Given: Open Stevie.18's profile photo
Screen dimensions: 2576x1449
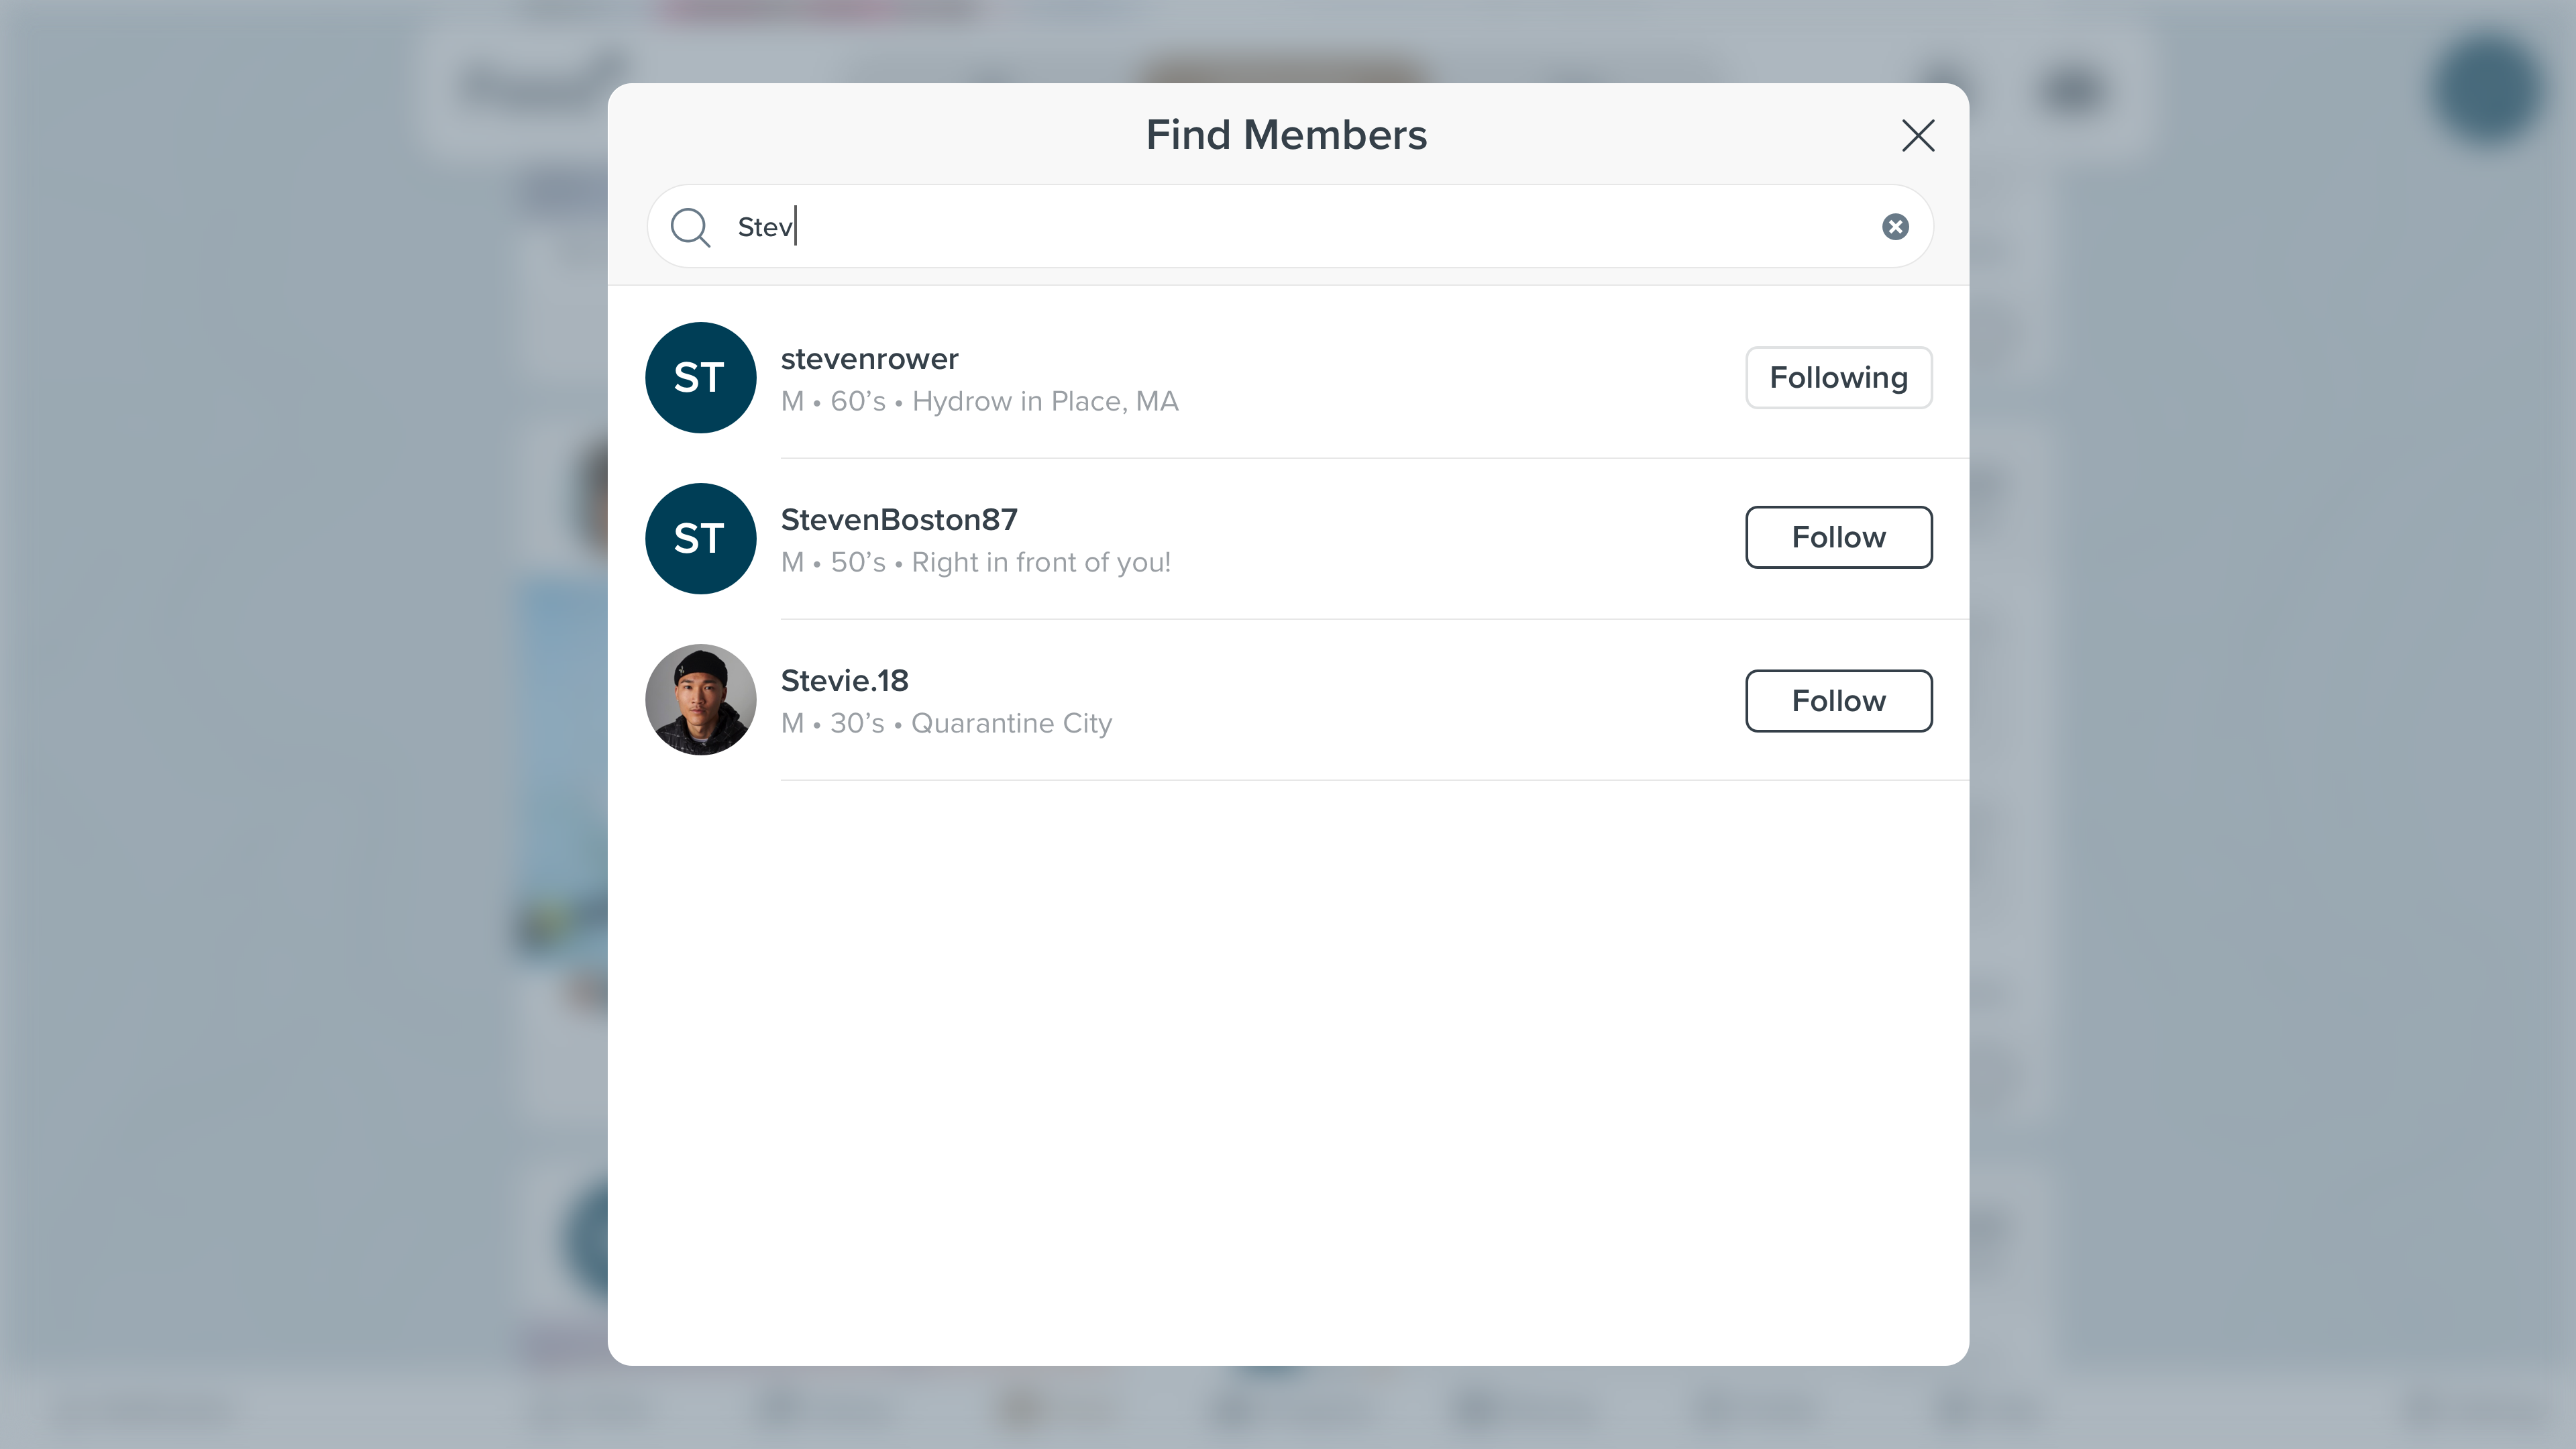Looking at the screenshot, I should 700,699.
